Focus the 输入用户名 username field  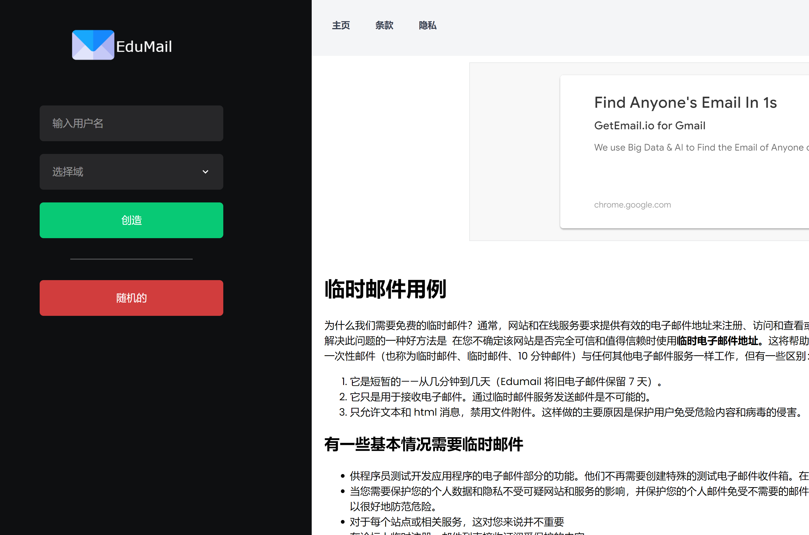[131, 123]
